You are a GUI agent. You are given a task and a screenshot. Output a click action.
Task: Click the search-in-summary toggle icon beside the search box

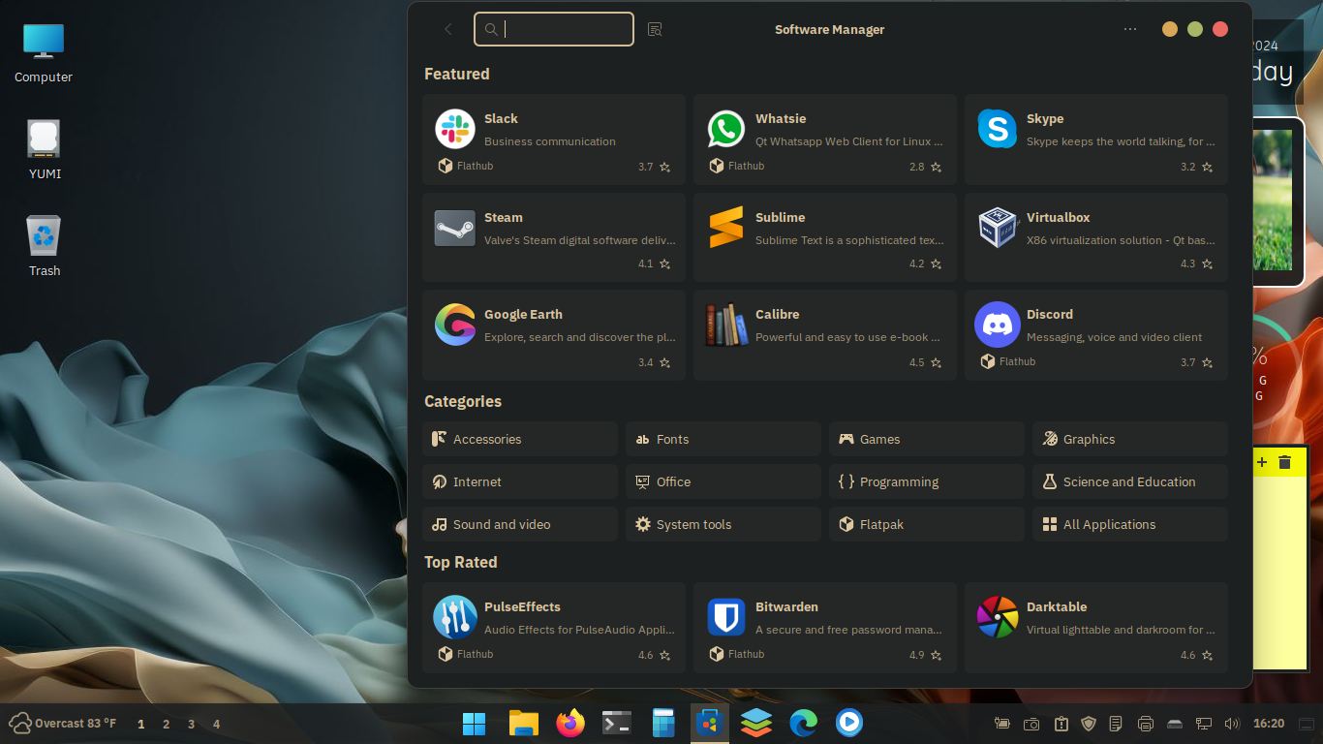(x=655, y=29)
